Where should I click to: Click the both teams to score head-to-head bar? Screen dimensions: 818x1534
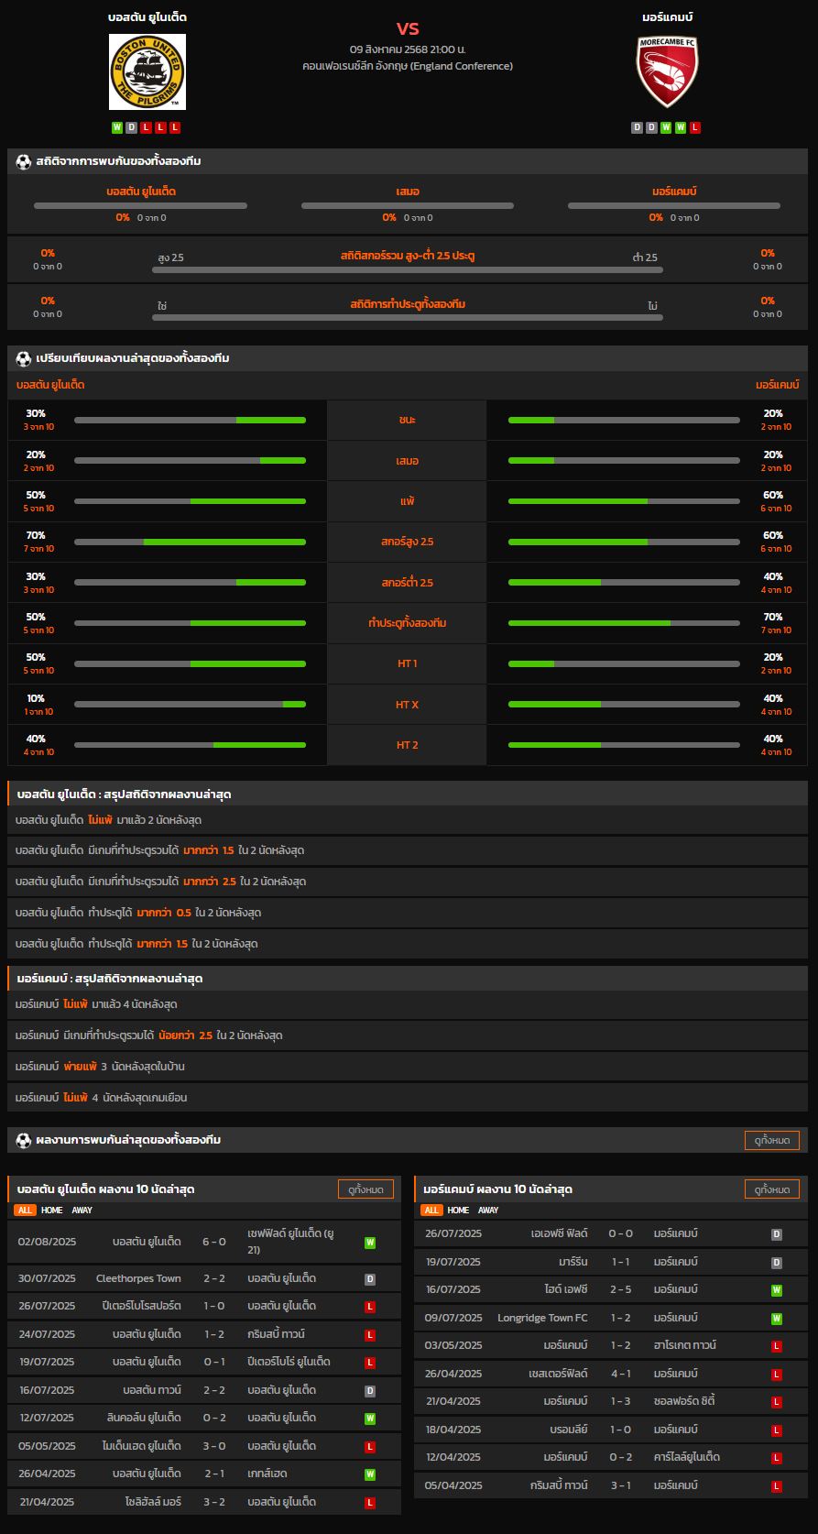pos(408,318)
